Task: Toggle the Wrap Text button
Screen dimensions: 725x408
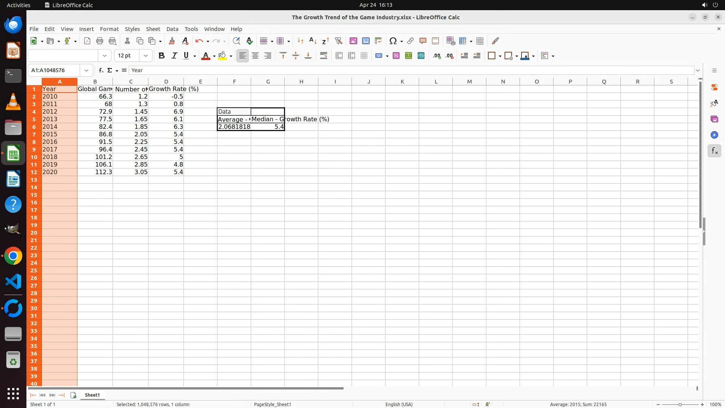Action: click(324, 56)
